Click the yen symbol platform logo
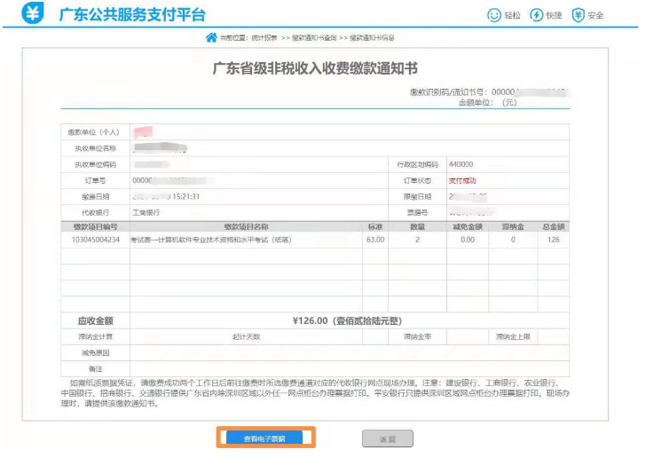Viewport: 646px width, 458px height. pyautogui.click(x=33, y=15)
